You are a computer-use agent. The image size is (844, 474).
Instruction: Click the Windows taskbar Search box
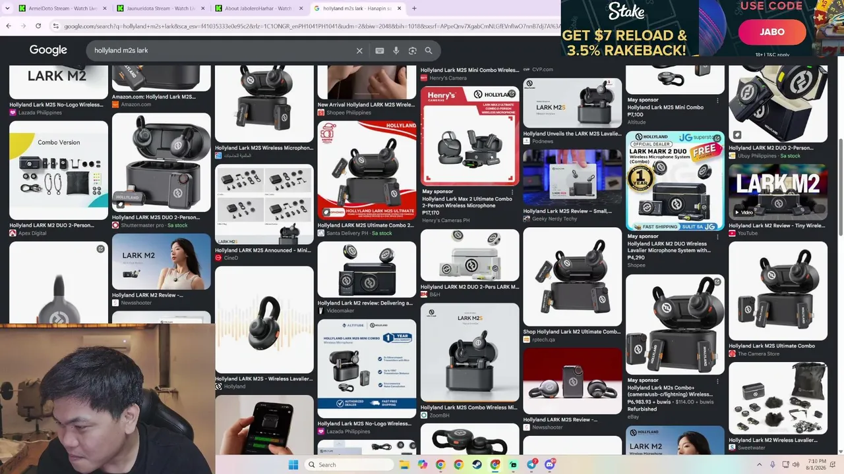click(x=349, y=465)
